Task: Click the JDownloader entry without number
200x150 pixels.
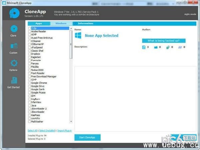Action: point(38,112)
